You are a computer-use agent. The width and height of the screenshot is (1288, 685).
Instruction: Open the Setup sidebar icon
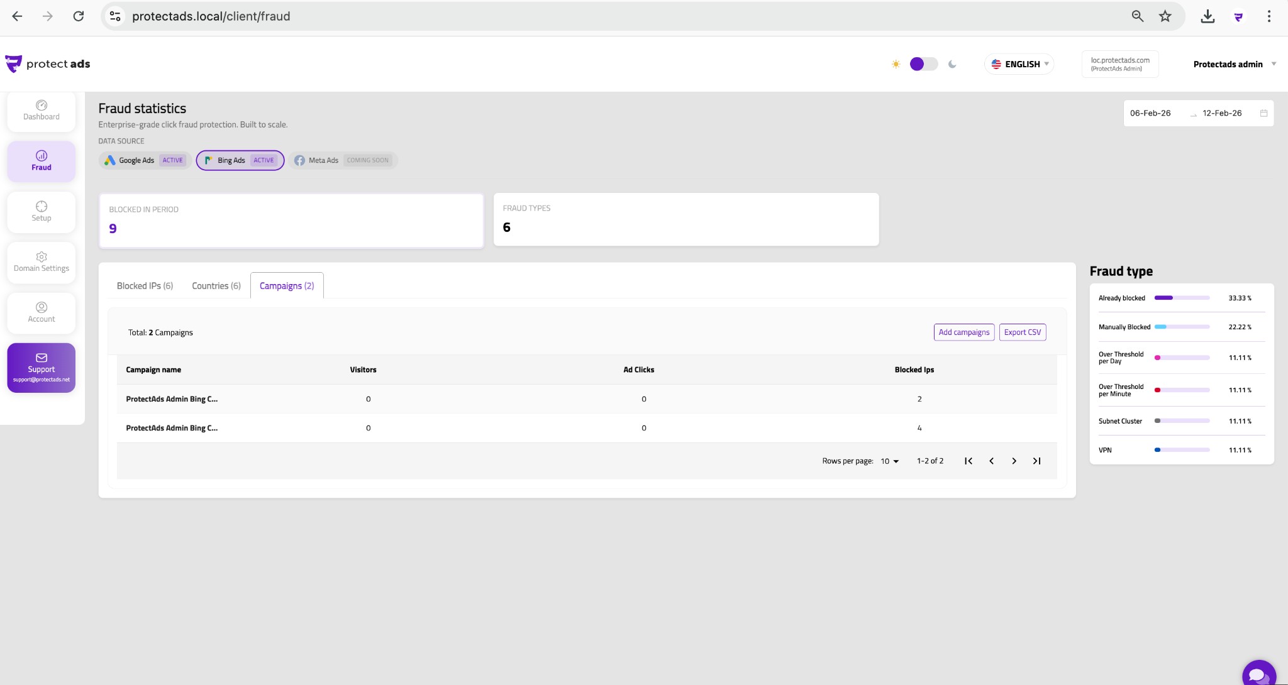42,207
